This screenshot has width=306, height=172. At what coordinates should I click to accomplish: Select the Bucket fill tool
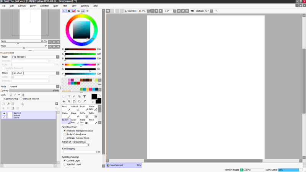[66, 121]
